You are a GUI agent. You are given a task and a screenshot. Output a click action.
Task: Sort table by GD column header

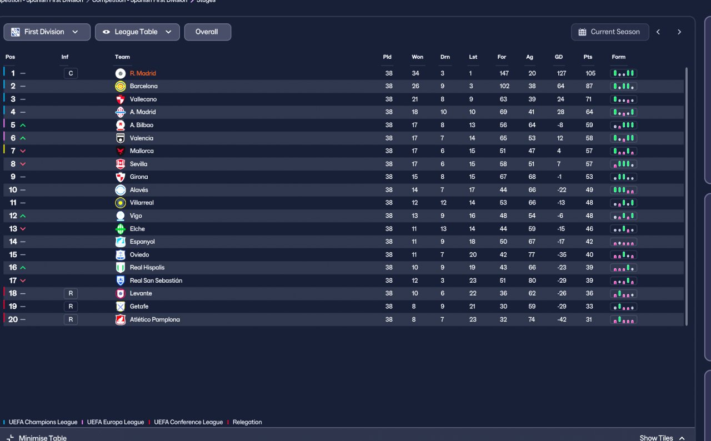coord(559,57)
